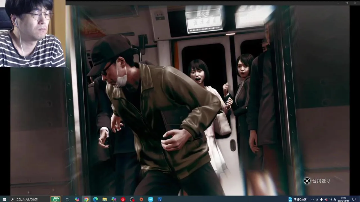Click the Meet Now camera tray icon
This screenshot has width=360, height=202.
(317, 199)
